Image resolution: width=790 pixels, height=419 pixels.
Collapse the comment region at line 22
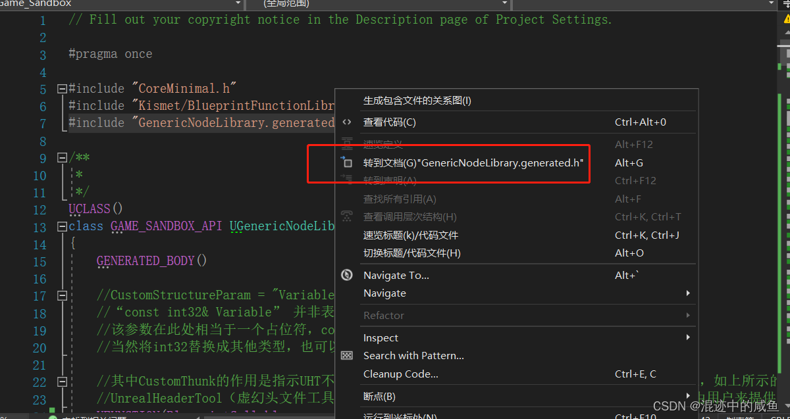point(62,382)
